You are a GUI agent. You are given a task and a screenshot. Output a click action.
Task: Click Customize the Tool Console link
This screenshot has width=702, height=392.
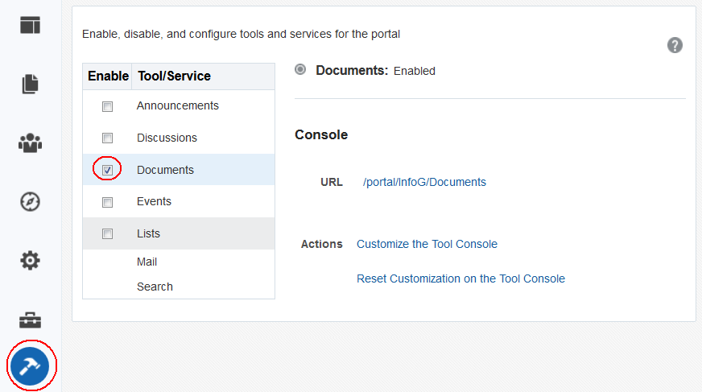(427, 244)
